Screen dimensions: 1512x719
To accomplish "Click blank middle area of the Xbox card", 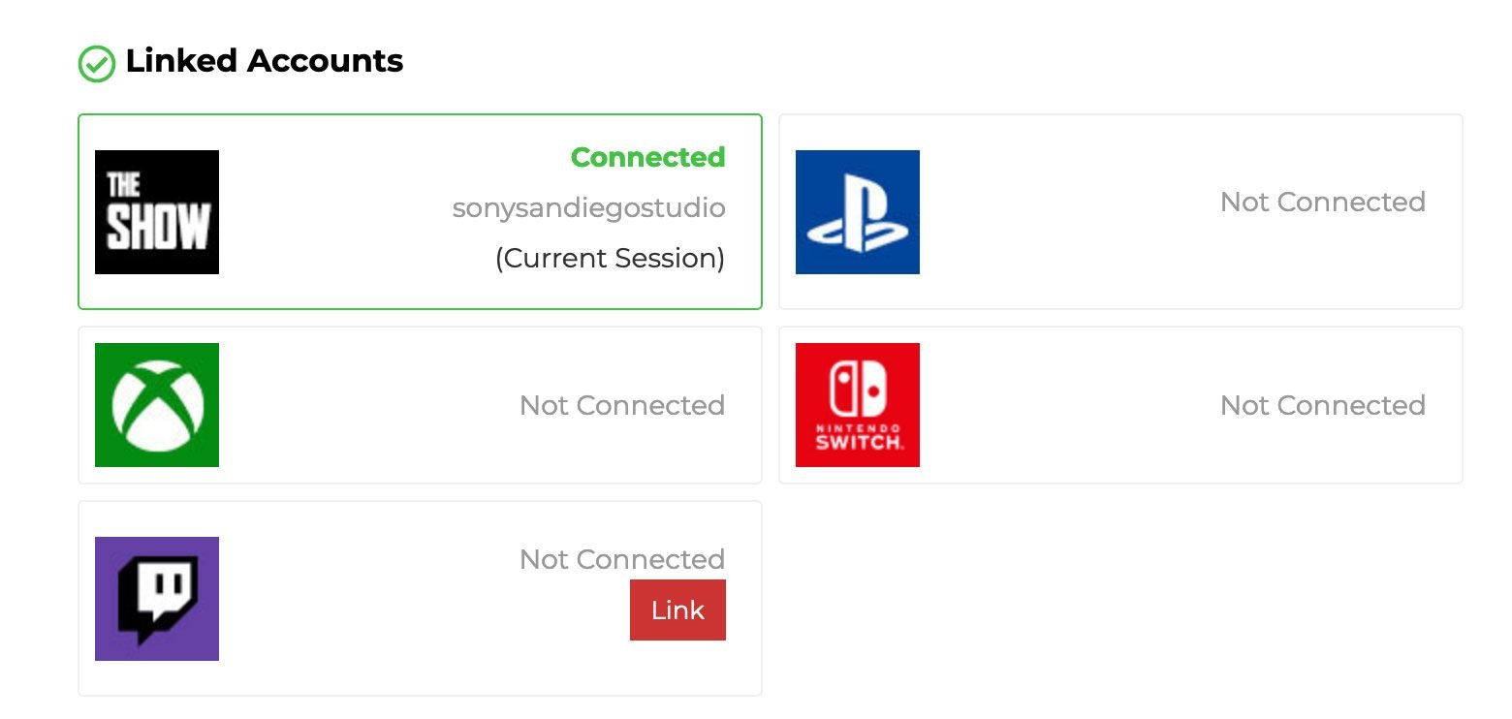I will [x=368, y=405].
